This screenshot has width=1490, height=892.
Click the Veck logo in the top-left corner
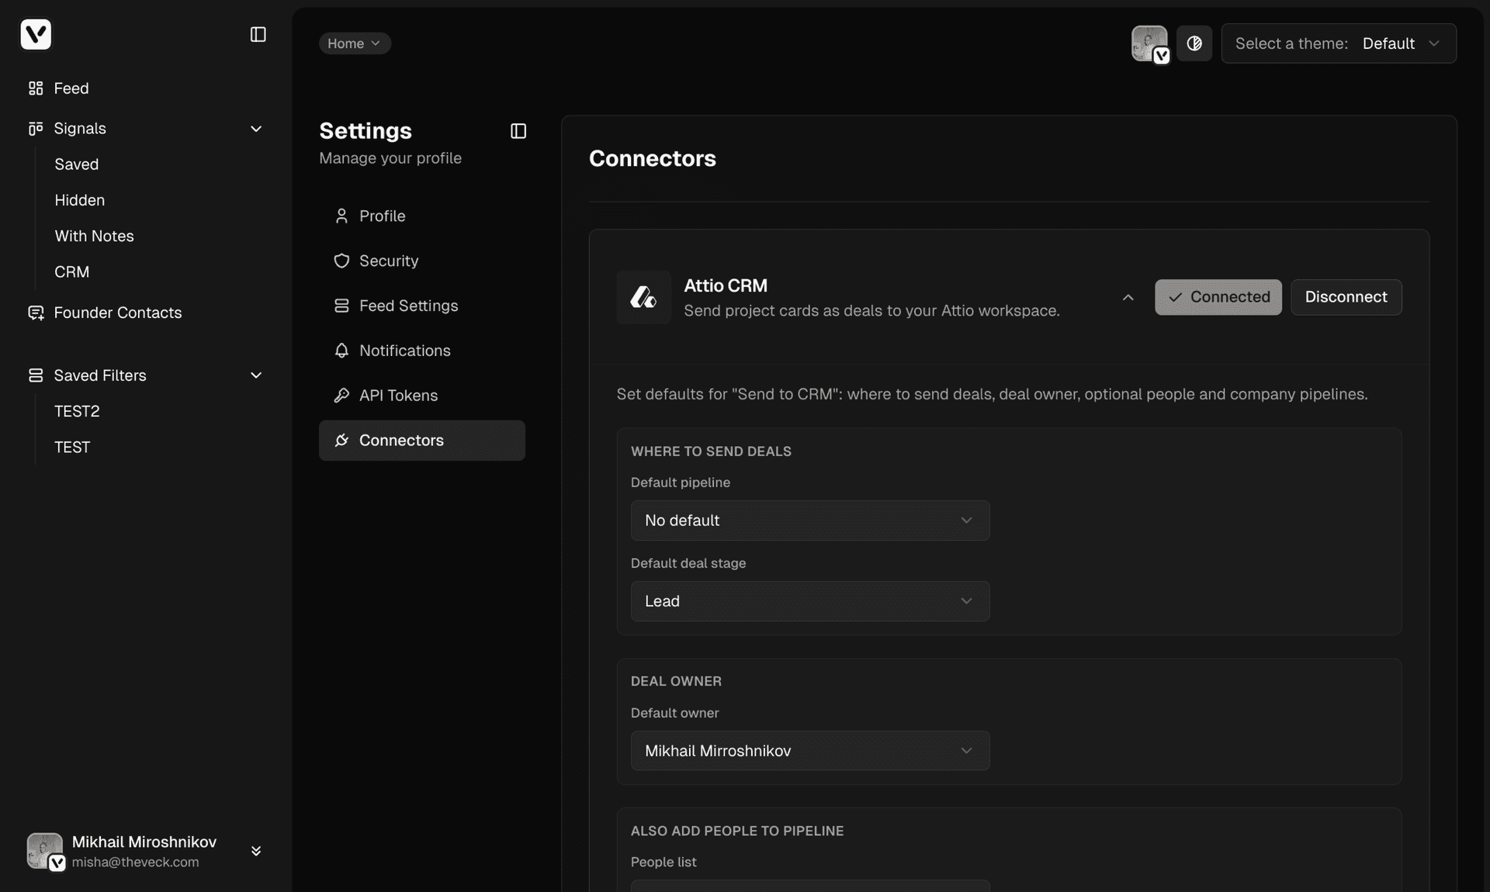pos(35,34)
